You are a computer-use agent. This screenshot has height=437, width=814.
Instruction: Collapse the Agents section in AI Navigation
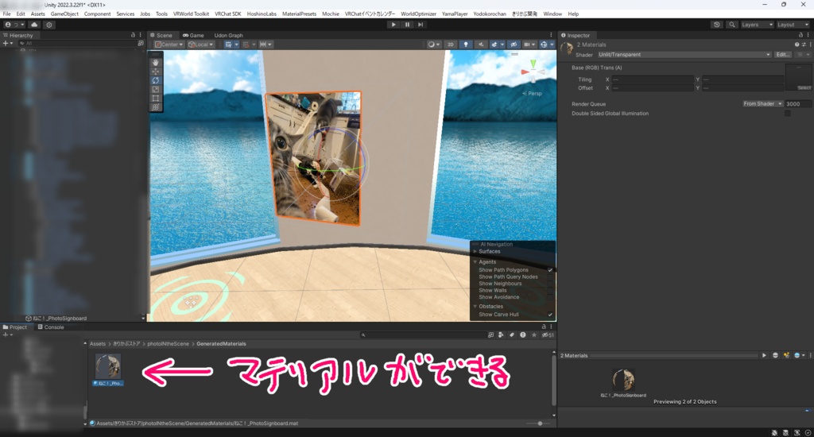click(x=475, y=262)
